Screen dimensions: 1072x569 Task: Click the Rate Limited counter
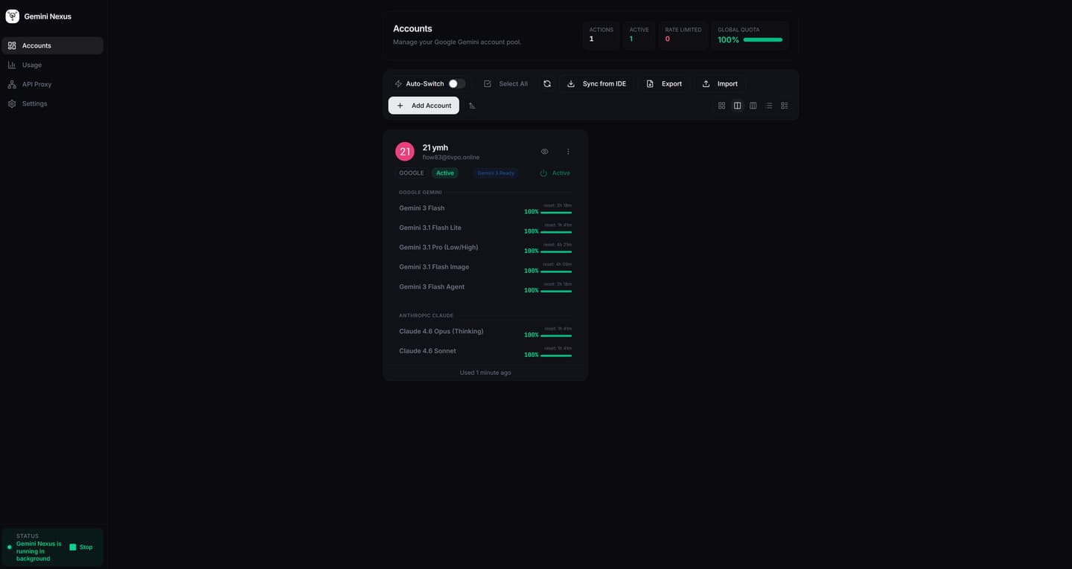tap(683, 35)
